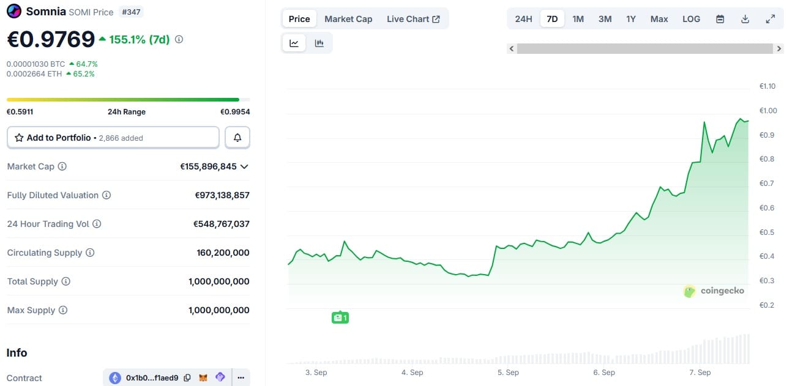Expand chart to fullscreen

pos(771,19)
